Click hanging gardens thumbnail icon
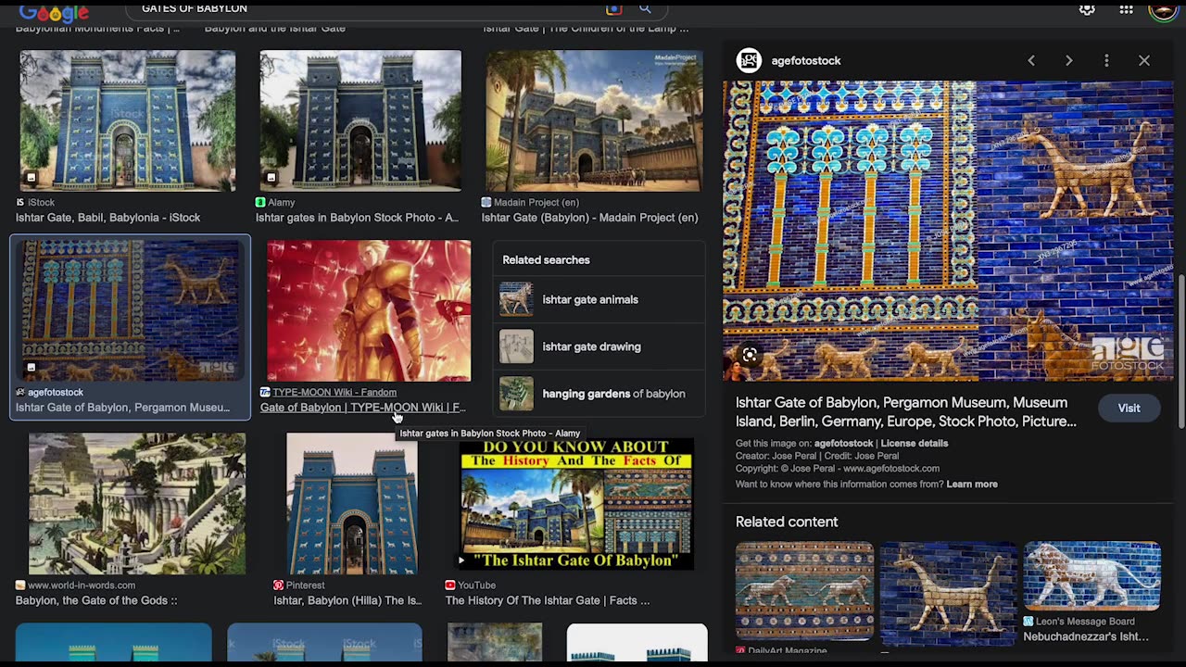This screenshot has height=667, width=1186. [x=516, y=394]
